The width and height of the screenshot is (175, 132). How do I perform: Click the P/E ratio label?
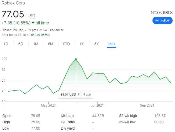point(68,122)
